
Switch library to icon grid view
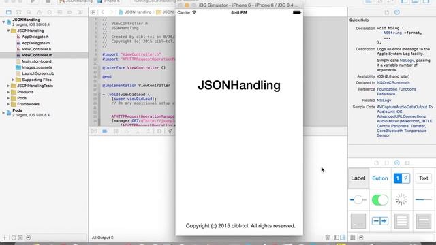pyautogui.click(x=353, y=238)
